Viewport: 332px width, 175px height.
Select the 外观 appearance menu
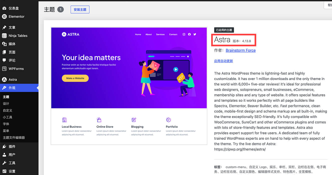19,88
